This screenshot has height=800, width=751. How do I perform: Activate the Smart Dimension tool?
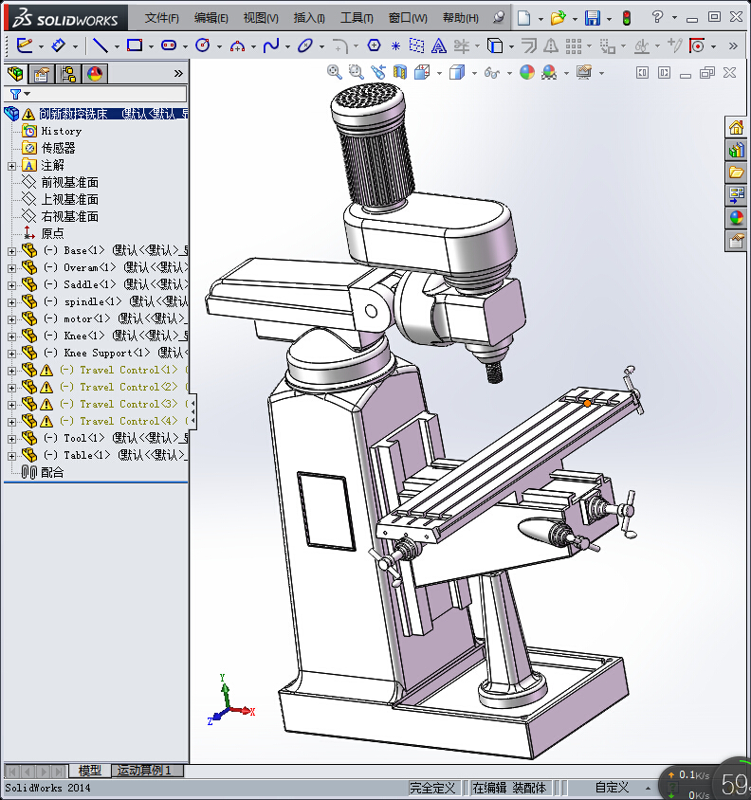58,45
